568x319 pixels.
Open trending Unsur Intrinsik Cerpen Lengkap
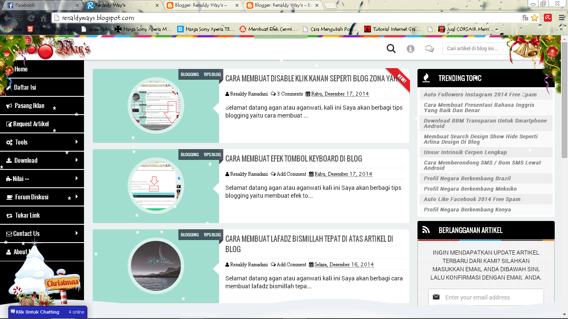click(465, 152)
